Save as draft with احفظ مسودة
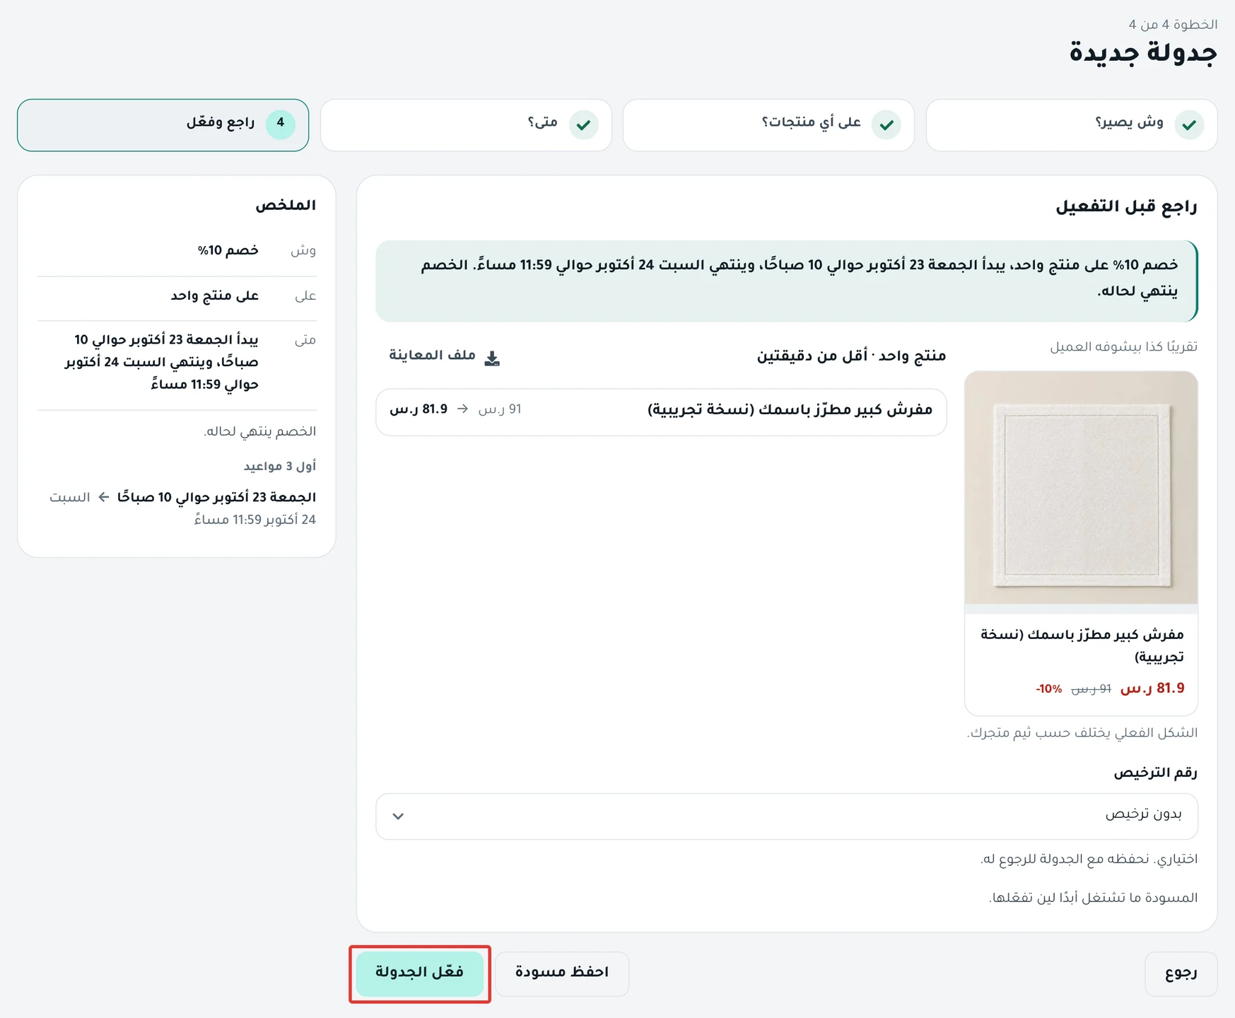The image size is (1235, 1018). (562, 973)
